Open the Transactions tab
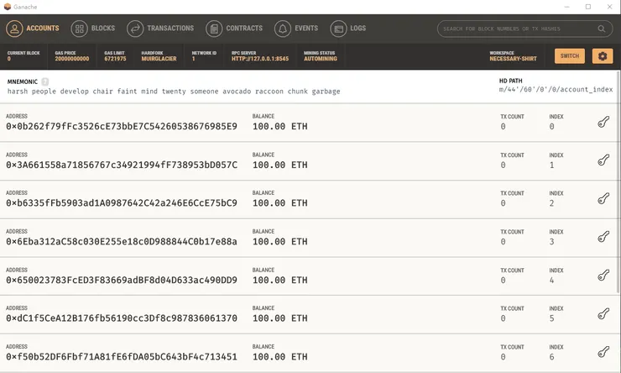Image resolution: width=621 pixels, height=373 pixels. pos(160,29)
